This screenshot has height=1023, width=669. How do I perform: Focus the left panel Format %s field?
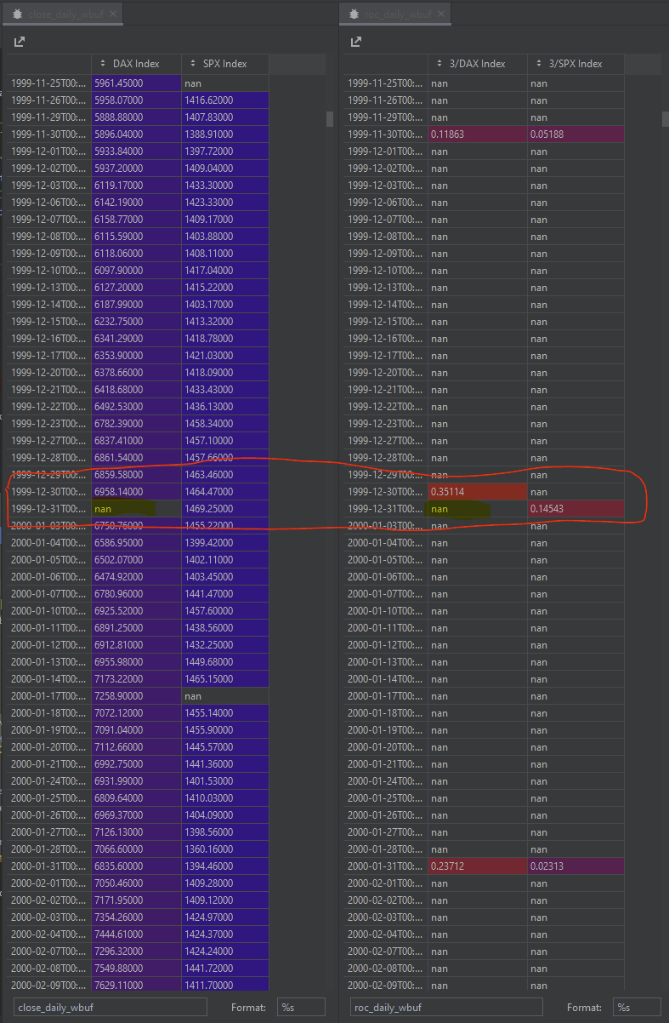coord(301,1007)
